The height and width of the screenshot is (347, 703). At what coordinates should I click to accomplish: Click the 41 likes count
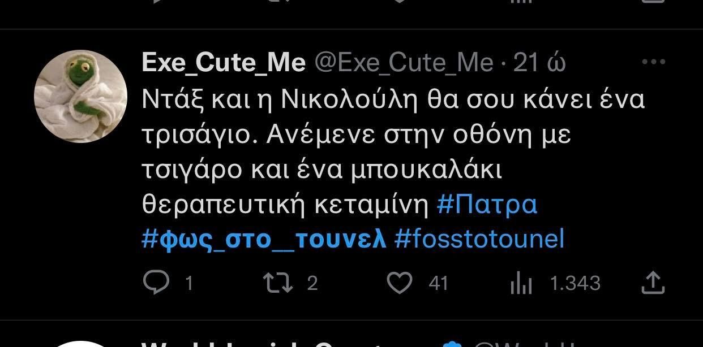point(439,283)
